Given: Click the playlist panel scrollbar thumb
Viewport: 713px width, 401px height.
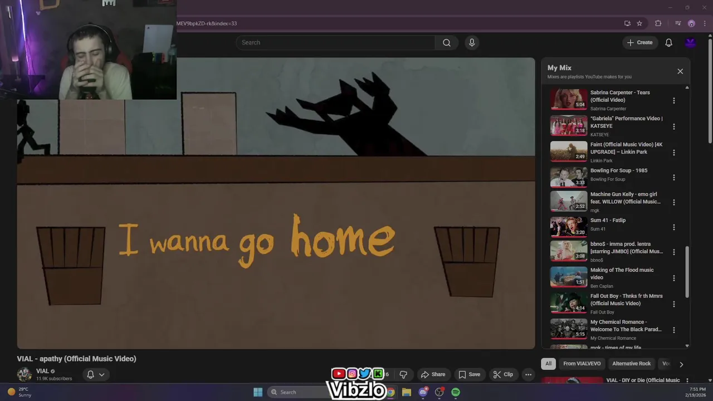Looking at the screenshot, I should (687, 272).
